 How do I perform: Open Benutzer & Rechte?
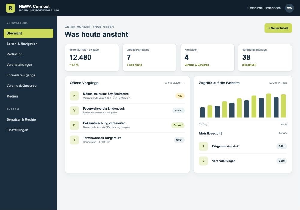[x=28, y=119]
